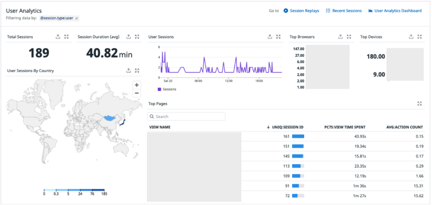Sort by UNIQ:SESSION ID column
The height and width of the screenshot is (205, 432).
(x=285, y=127)
